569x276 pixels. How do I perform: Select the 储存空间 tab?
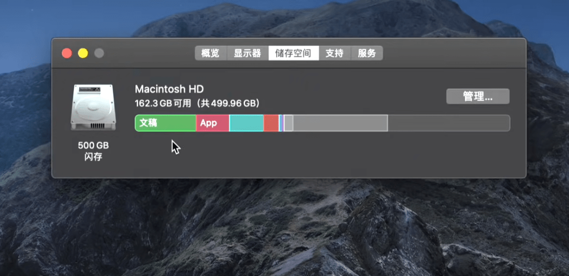pos(294,53)
